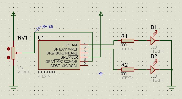The image size is (182, 99).
Task: Increase RV1 with the upper red button
Action: pyautogui.click(x=8, y=49)
